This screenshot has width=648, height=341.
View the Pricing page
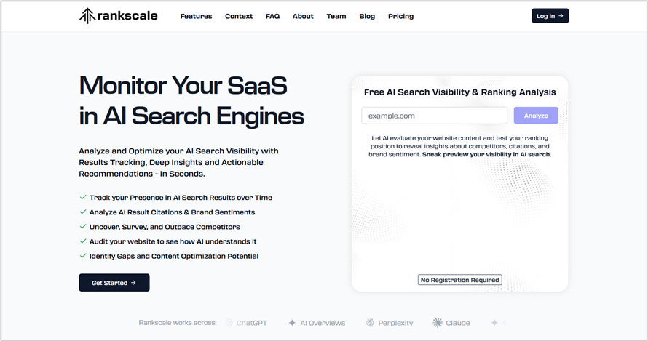point(400,16)
